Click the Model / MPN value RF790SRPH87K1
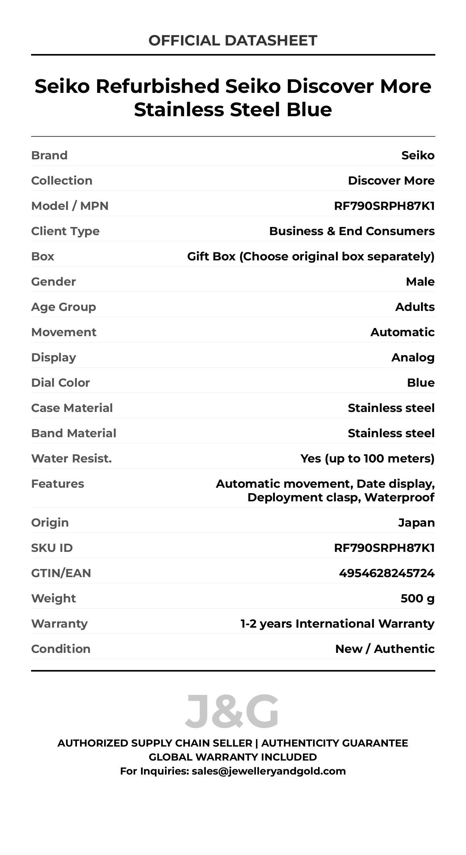 point(384,206)
